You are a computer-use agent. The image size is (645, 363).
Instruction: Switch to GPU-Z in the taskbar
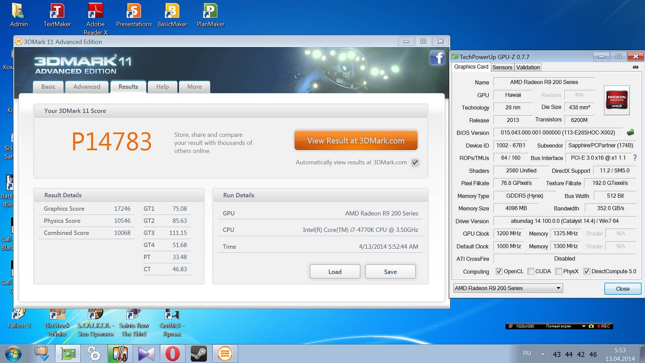pos(68,354)
